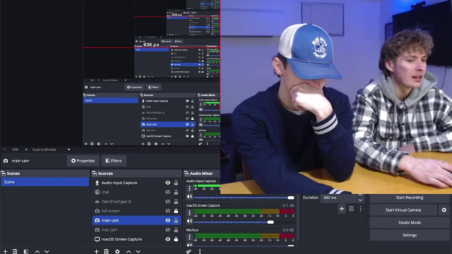Open Filters for main cam
This screenshot has width=452, height=254.
(113, 161)
